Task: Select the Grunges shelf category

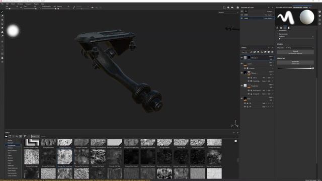Action: 11,143
